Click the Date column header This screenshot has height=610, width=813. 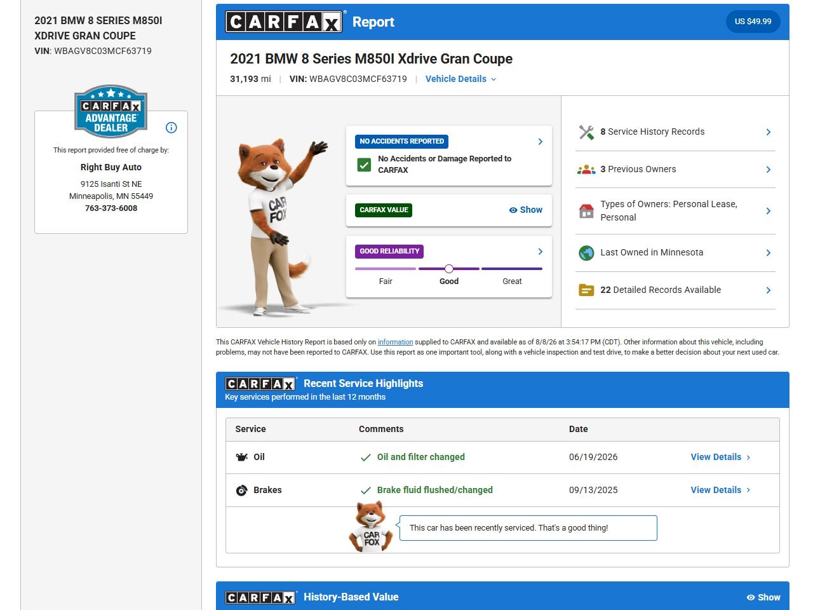(579, 430)
